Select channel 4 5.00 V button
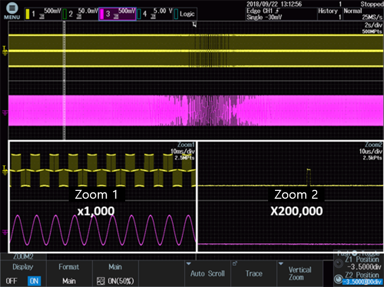Image resolution: width=384 pixels, height=287 pixels. click(155, 14)
